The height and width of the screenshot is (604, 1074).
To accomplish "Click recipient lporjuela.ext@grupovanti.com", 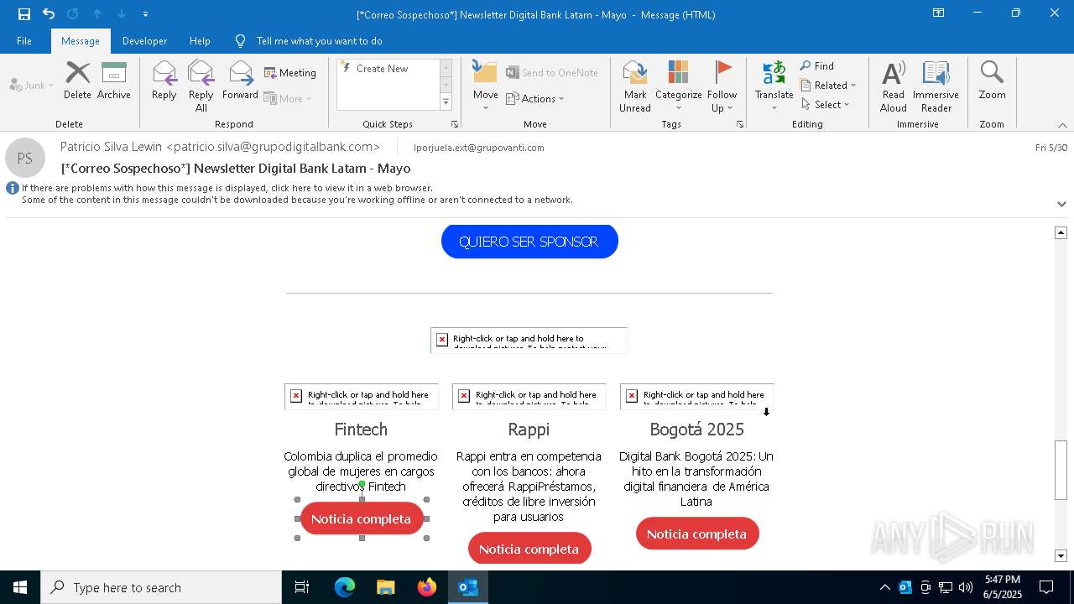I will pyautogui.click(x=479, y=148).
